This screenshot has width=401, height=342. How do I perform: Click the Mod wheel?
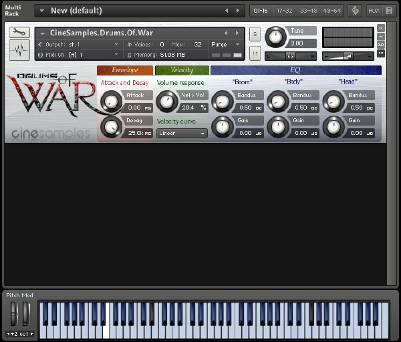pyautogui.click(x=26, y=314)
